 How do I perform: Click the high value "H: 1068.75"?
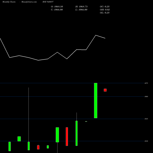(81, 7)
